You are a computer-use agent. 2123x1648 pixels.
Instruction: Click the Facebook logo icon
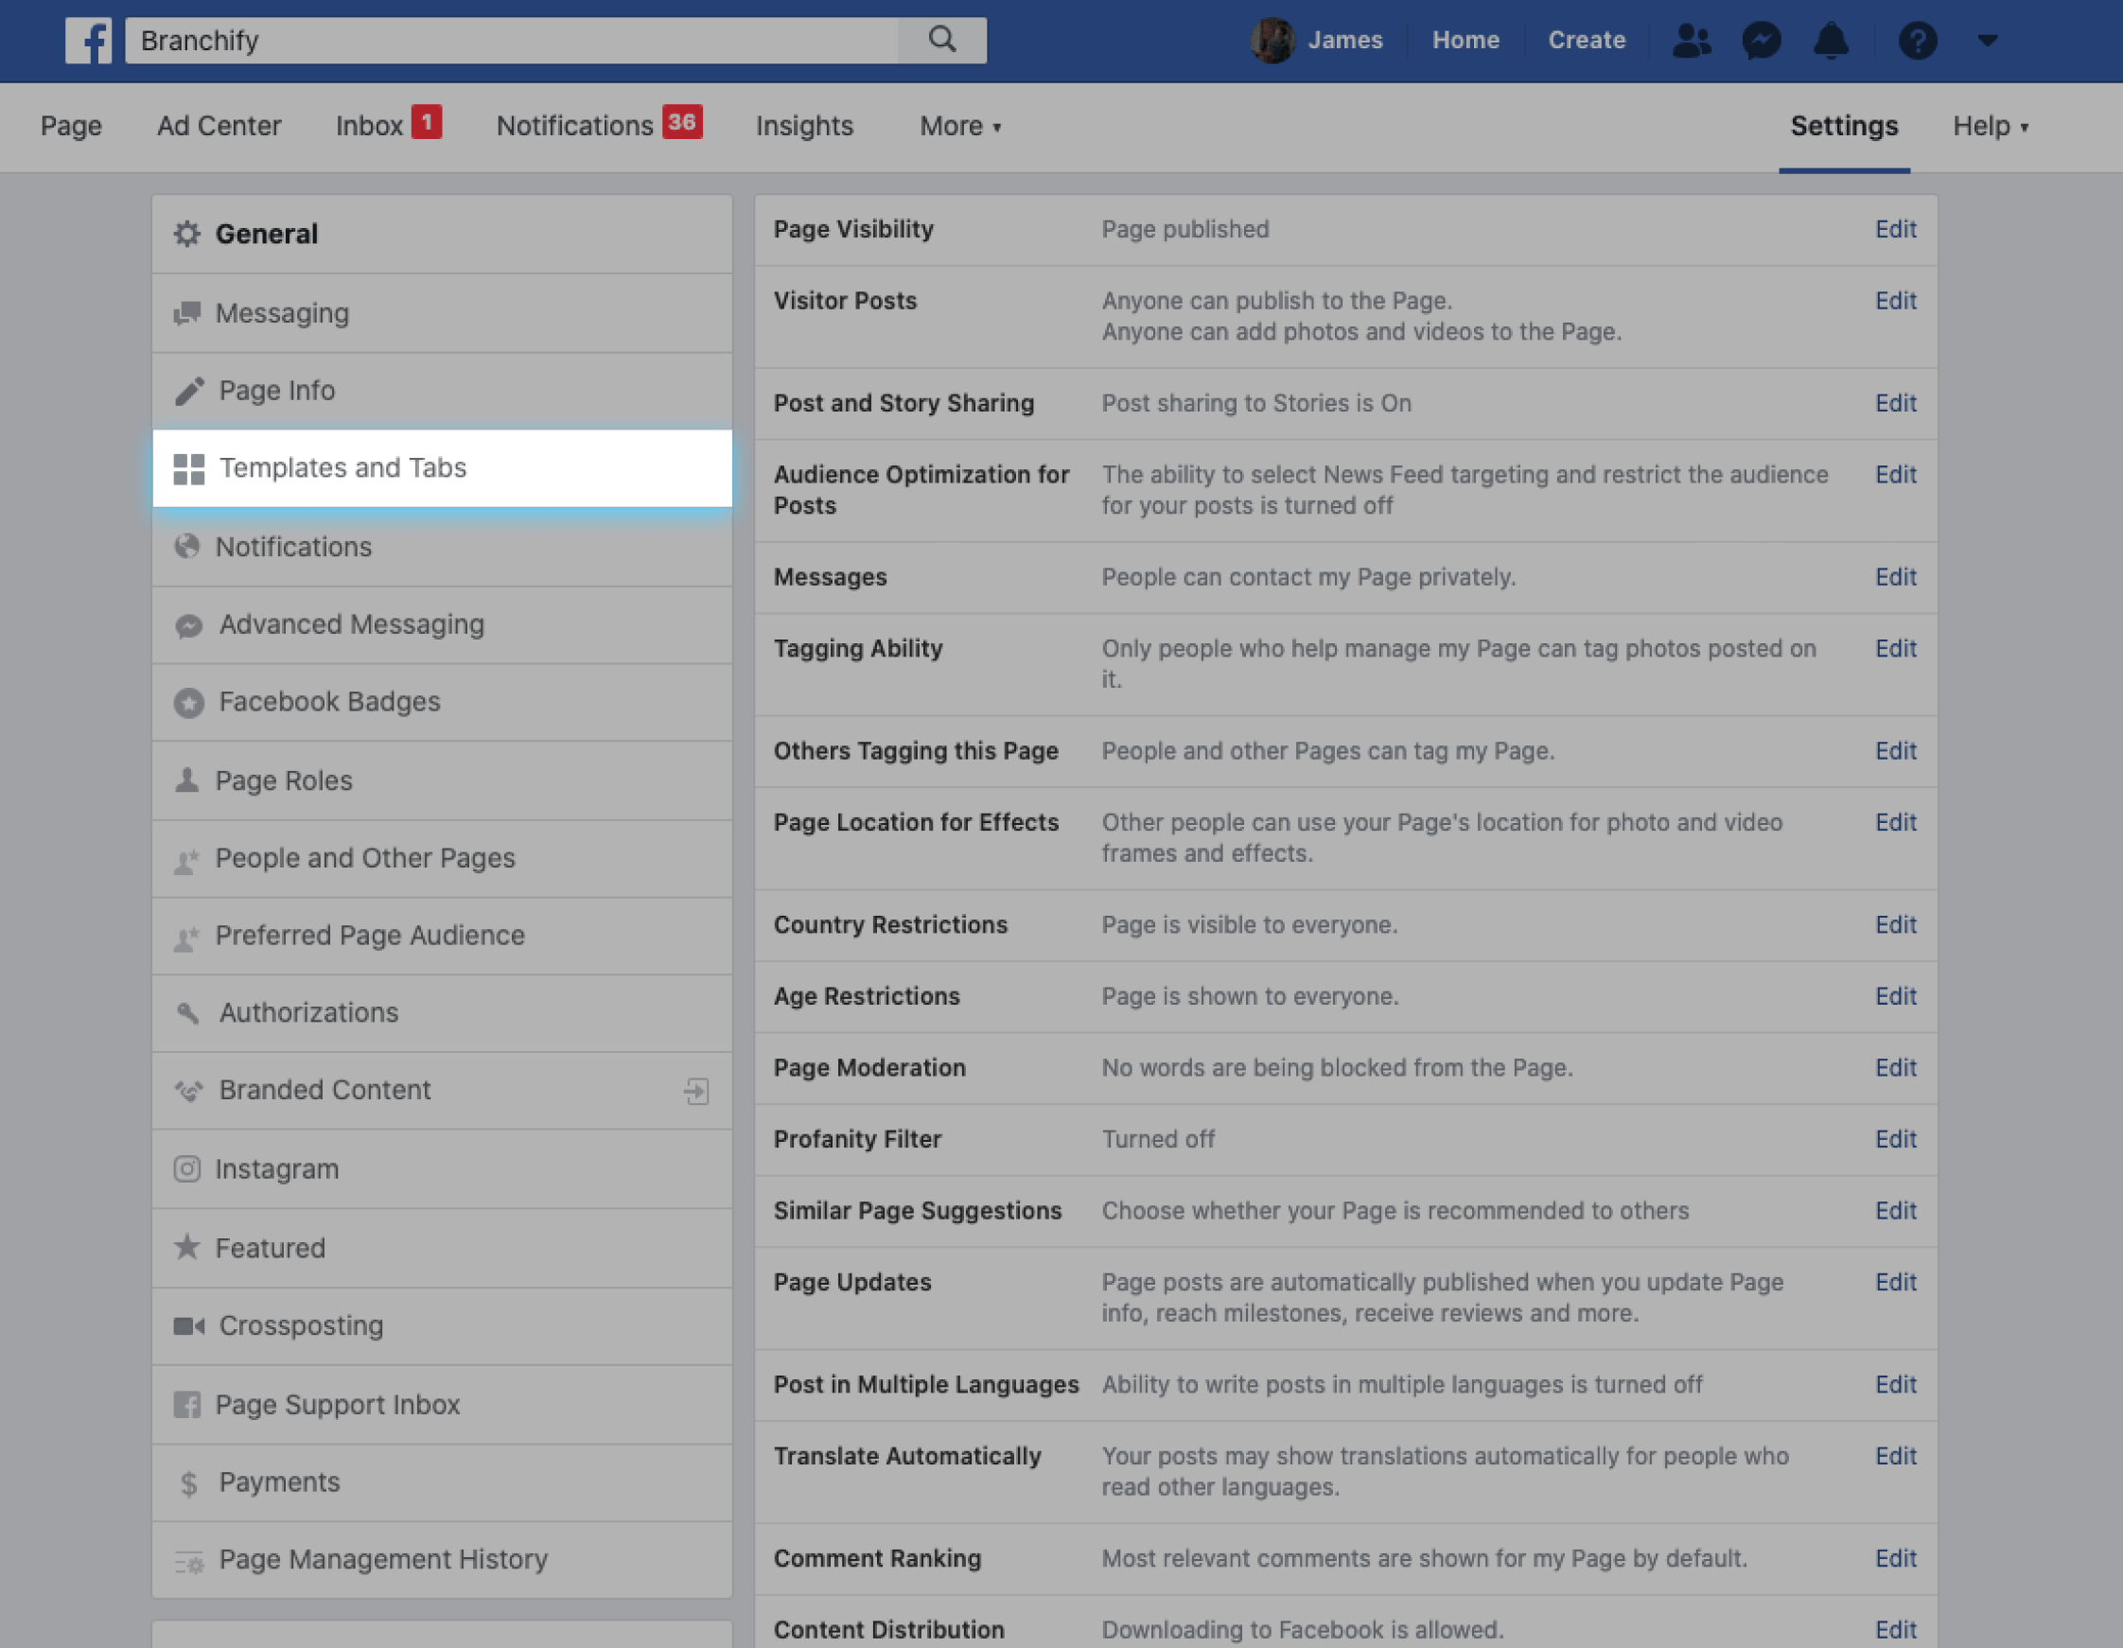tap(89, 41)
